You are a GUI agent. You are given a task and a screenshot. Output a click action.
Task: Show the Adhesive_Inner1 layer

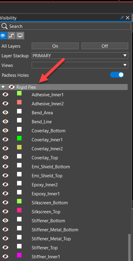(5, 95)
